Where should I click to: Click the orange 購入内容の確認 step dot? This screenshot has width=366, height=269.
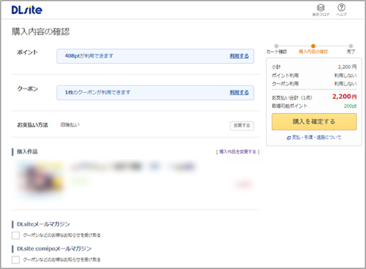point(313,46)
